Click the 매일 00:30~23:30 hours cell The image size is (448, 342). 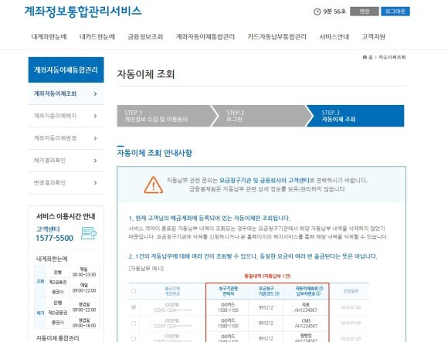click(84, 272)
